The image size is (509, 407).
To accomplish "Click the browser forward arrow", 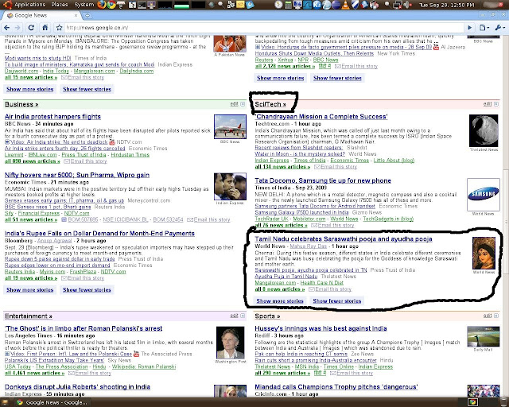I will click(x=17, y=28).
